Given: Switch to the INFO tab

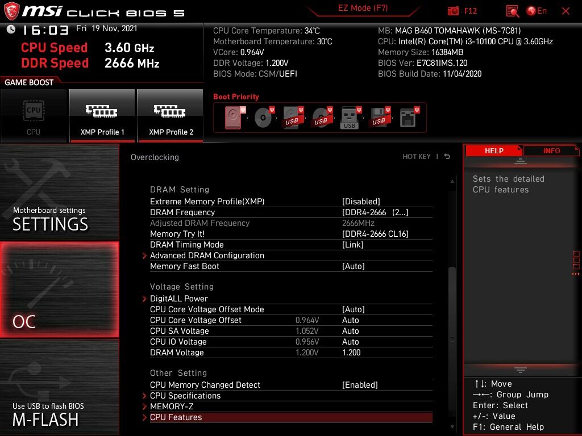Looking at the screenshot, I should [x=551, y=150].
